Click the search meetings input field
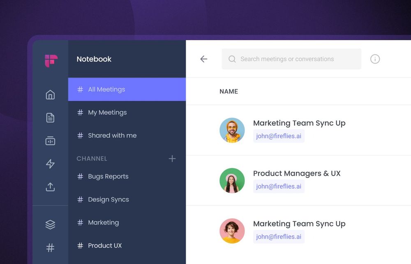 (x=291, y=59)
